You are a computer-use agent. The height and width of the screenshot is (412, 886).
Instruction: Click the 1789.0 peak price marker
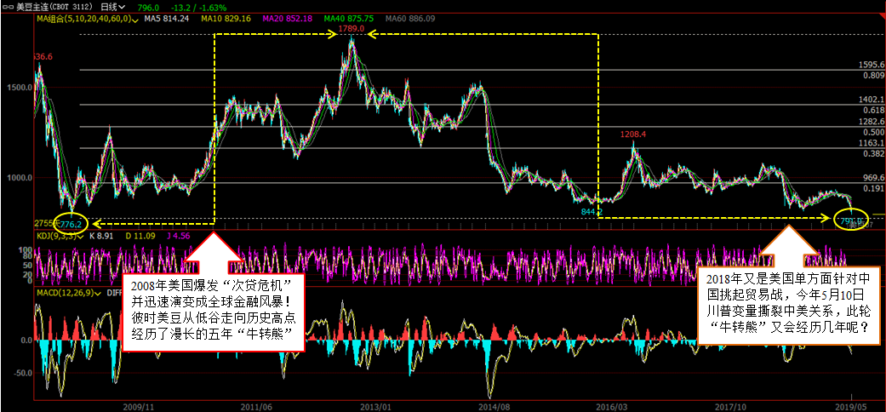[x=351, y=29]
